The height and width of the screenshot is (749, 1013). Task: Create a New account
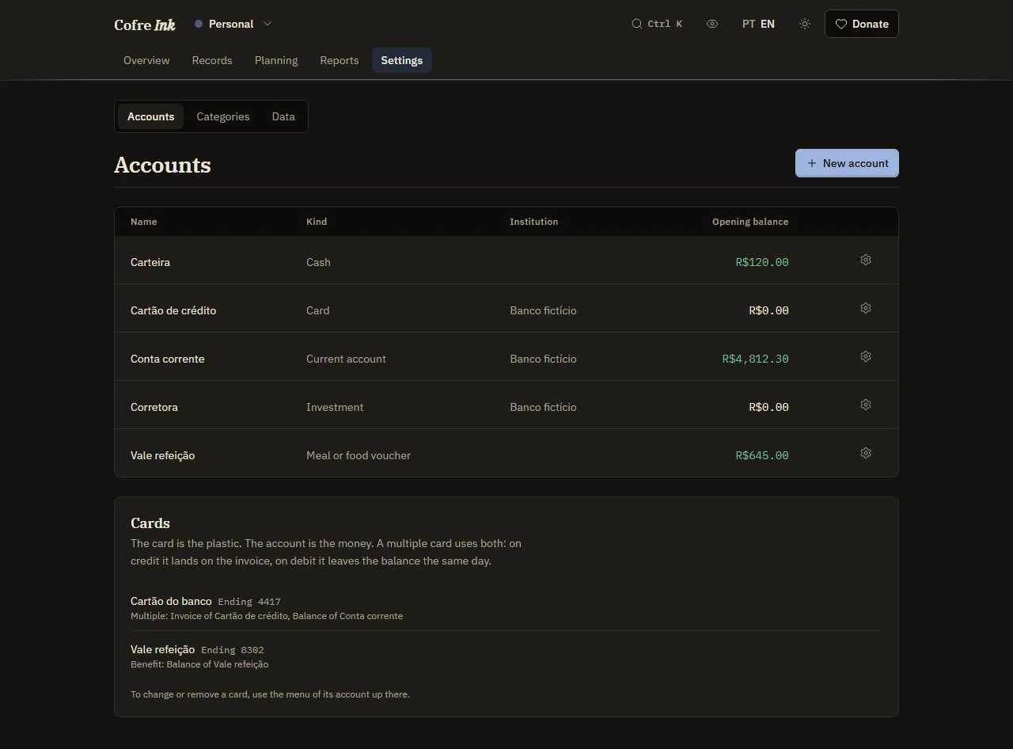(847, 163)
